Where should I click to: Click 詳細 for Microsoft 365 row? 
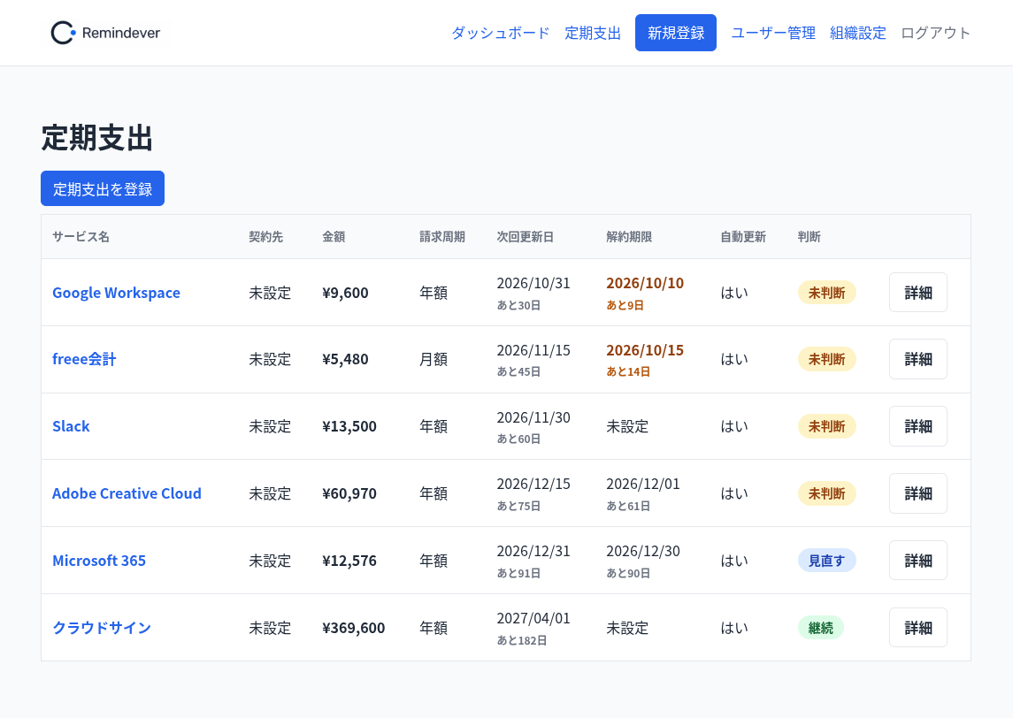(x=918, y=561)
